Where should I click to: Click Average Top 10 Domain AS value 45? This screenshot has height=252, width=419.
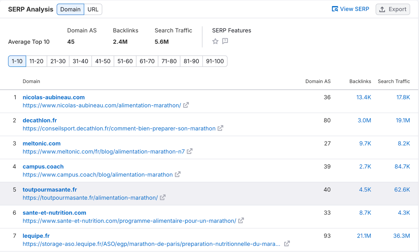[x=71, y=42]
